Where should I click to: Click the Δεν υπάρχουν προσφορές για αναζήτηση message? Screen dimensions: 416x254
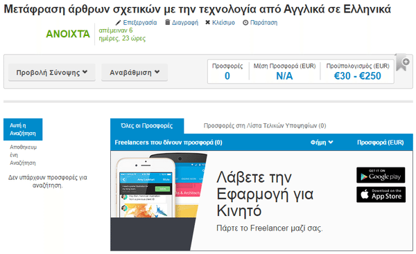pos(47,181)
